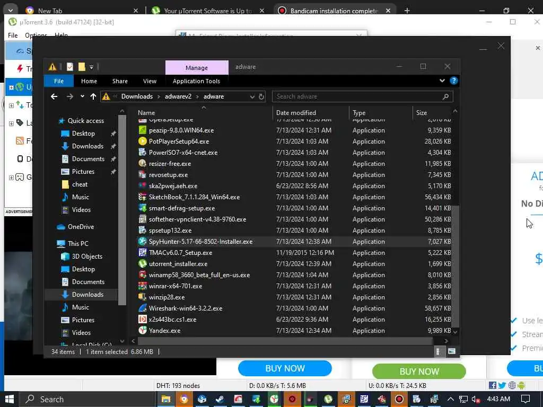This screenshot has height=407, width=543.
Task: Select winamp58_3660_beta_full_en-us.exe icon
Action: [x=142, y=275]
